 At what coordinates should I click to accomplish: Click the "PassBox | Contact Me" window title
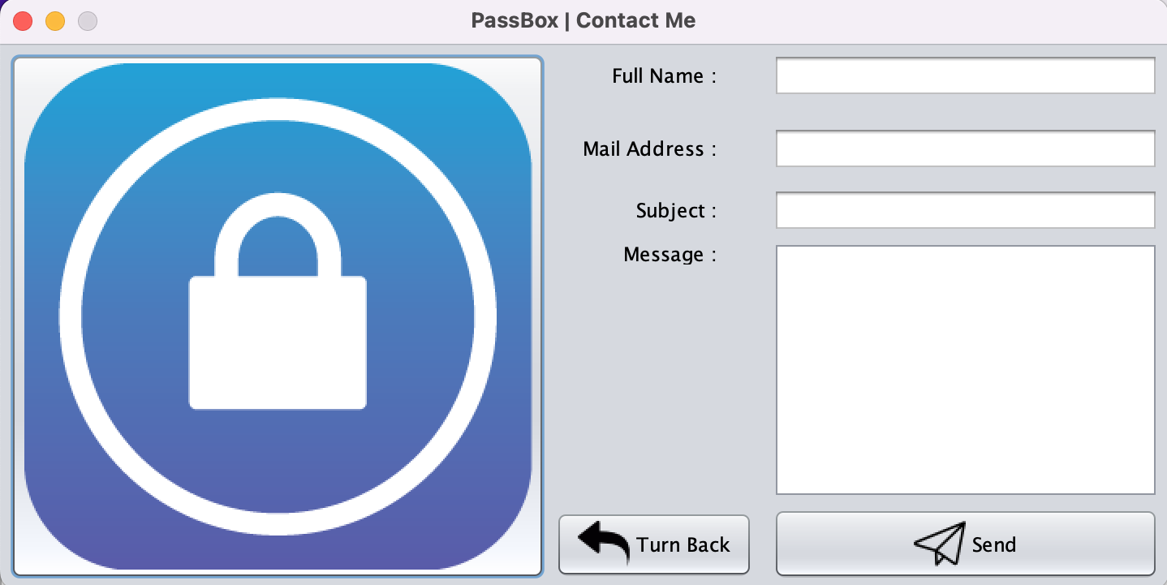(x=583, y=21)
